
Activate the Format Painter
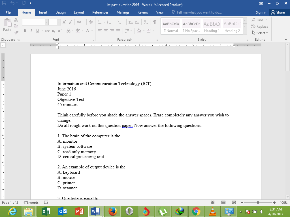click(16, 32)
